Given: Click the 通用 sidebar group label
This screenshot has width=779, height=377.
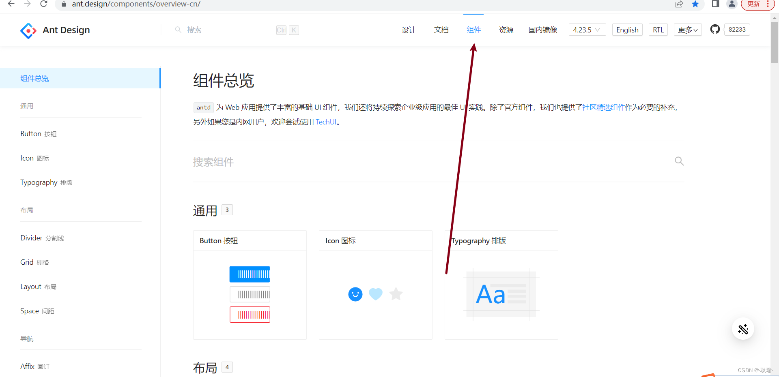Looking at the screenshot, I should (x=27, y=106).
